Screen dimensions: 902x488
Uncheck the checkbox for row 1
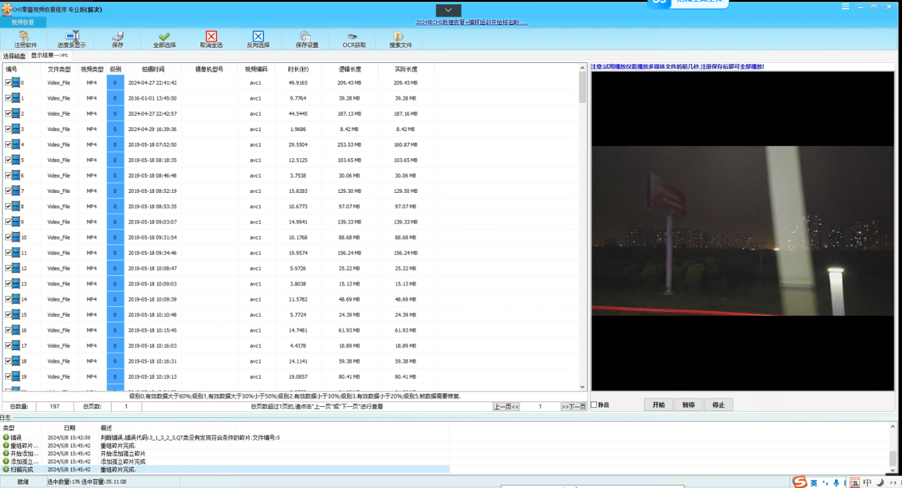(8, 98)
